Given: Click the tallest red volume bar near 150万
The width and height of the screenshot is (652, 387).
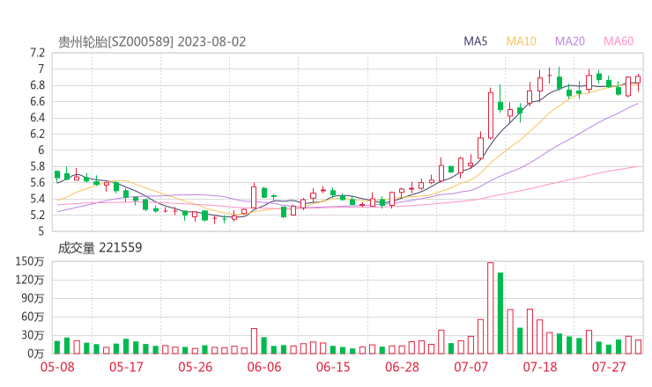Looking at the screenshot, I should (x=490, y=308).
